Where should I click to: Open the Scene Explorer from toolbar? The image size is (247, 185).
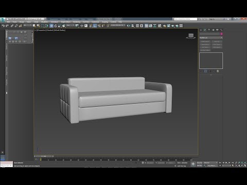click(137, 26)
